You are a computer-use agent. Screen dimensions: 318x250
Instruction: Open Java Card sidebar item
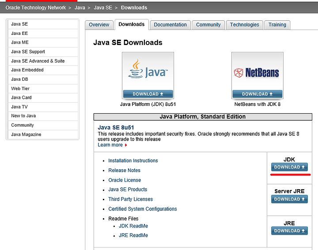43,97
